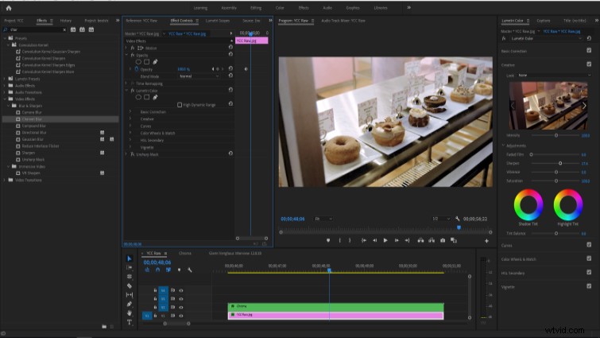The width and height of the screenshot is (600, 338).
Task: Select the Hand tool
Action: tap(130, 313)
